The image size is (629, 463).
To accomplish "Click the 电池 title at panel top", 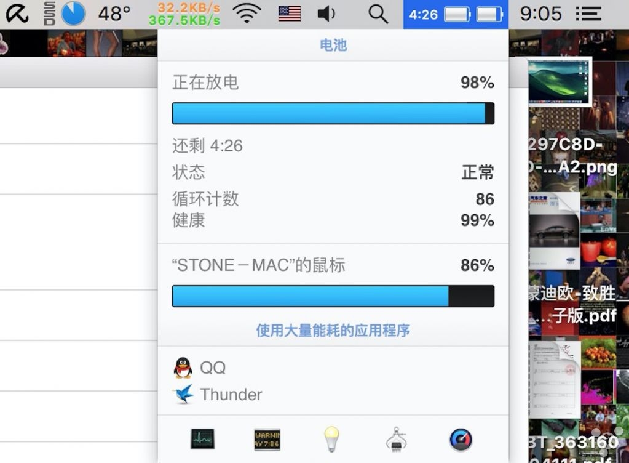I will click(x=333, y=45).
